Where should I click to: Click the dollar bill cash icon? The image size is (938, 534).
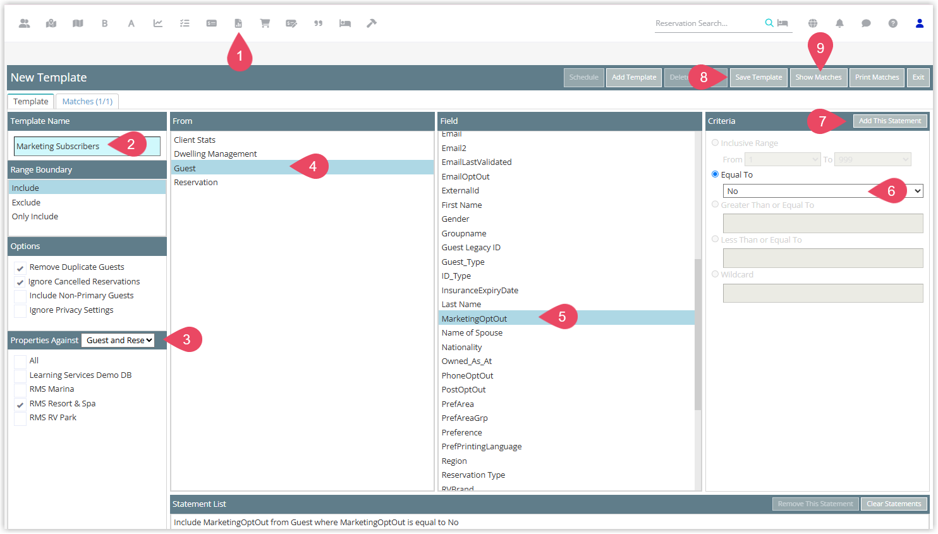(x=211, y=23)
